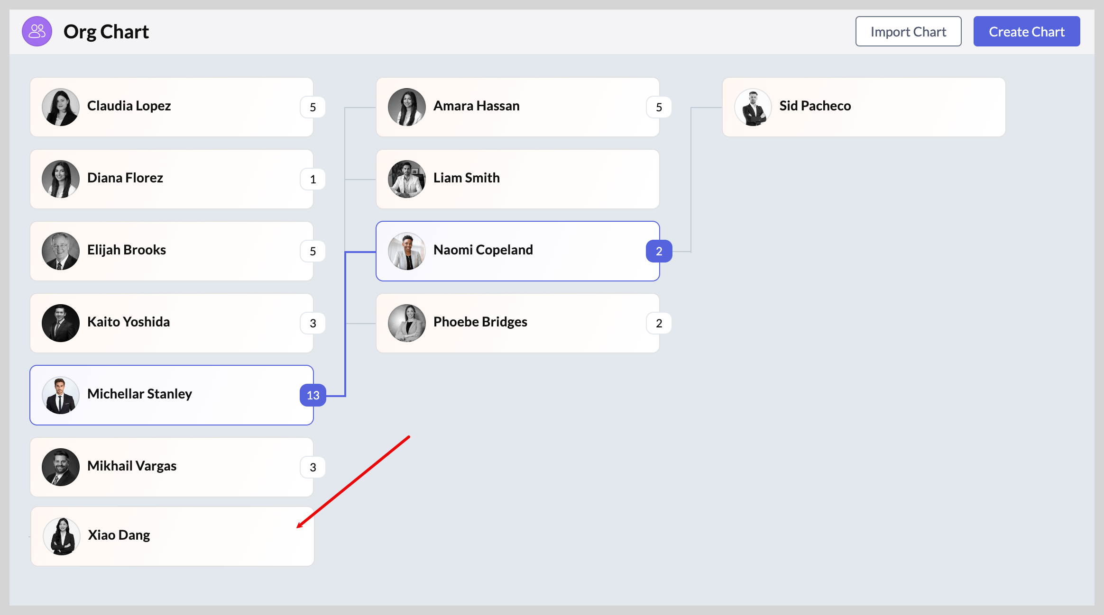Collapse Naomi Copeland's 2 reports badge
Viewport: 1104px width, 615px height.
click(659, 251)
